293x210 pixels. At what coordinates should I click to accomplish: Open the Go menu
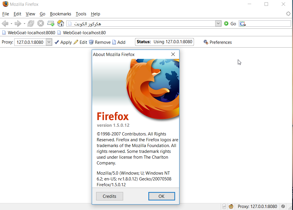[x=42, y=14]
